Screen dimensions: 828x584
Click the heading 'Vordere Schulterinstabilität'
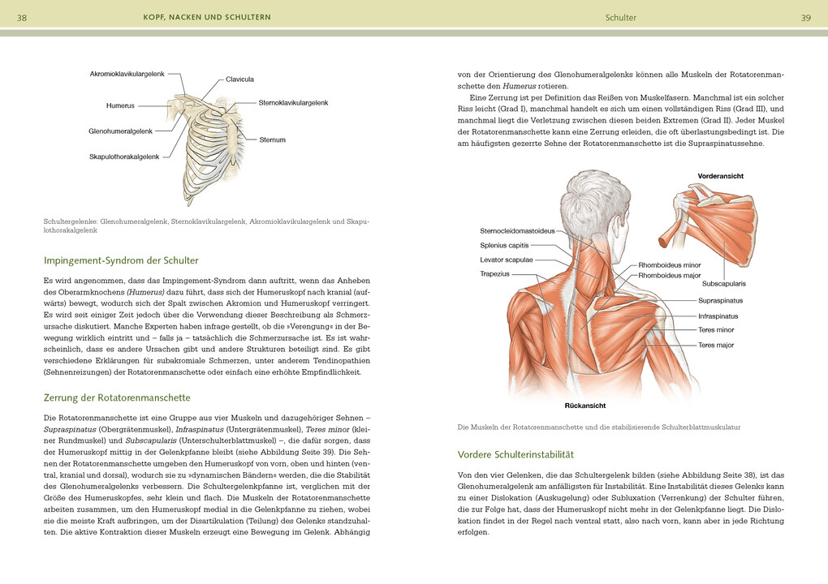515,455
